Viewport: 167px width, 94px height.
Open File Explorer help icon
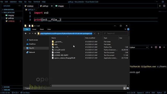[x=128, y=29]
